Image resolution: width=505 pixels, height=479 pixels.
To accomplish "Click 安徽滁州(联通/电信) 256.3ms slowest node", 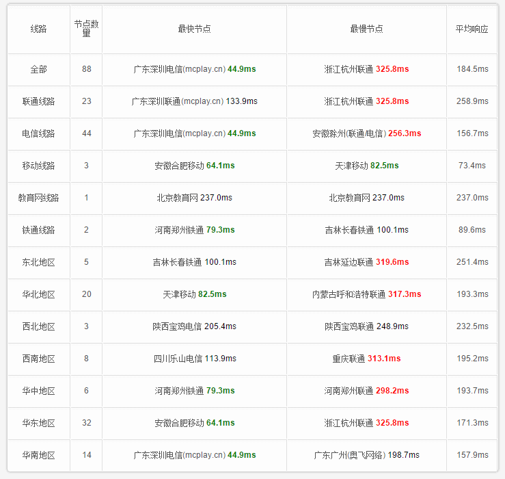I will (366, 133).
